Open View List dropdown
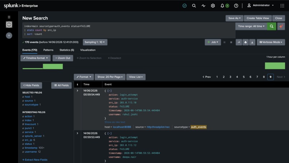The width and height of the screenshot is (289, 163). pos(136,77)
